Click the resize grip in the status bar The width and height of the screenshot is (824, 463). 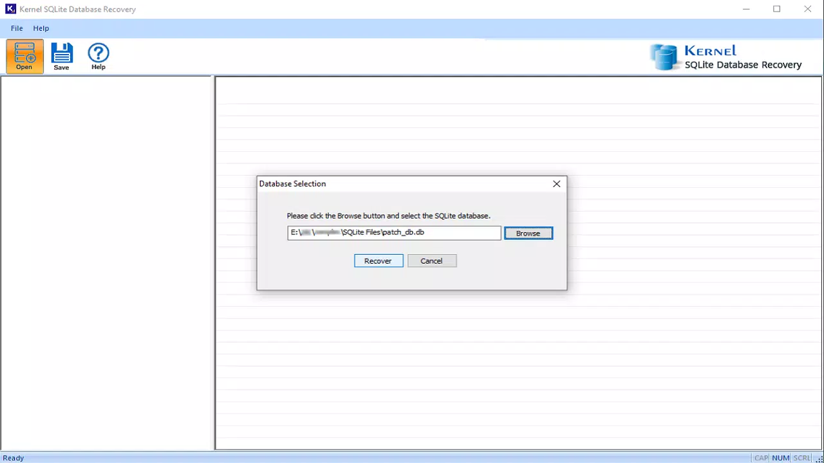[x=819, y=458]
